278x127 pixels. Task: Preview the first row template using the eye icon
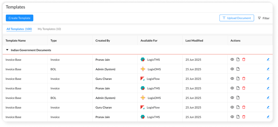pos(232,59)
